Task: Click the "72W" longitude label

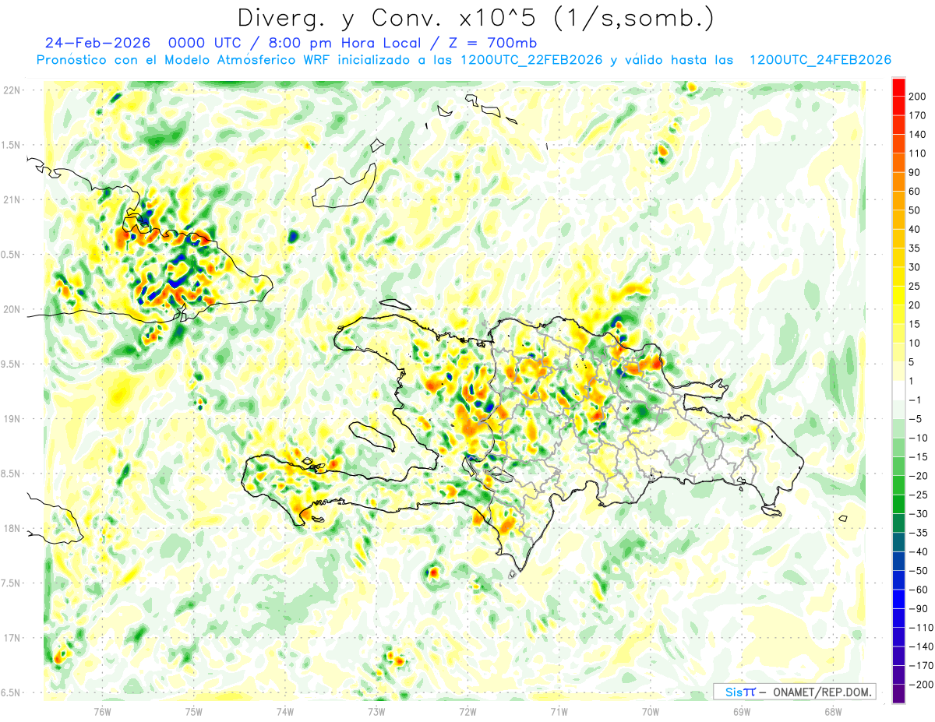Action: (467, 712)
